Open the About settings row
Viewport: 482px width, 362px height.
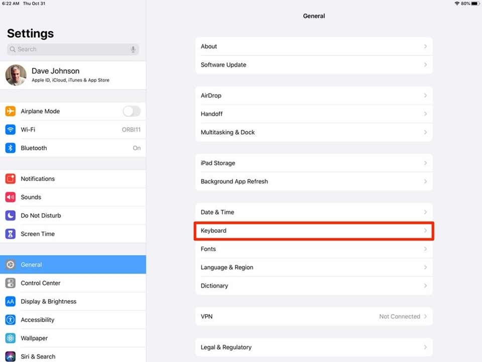pyautogui.click(x=314, y=46)
